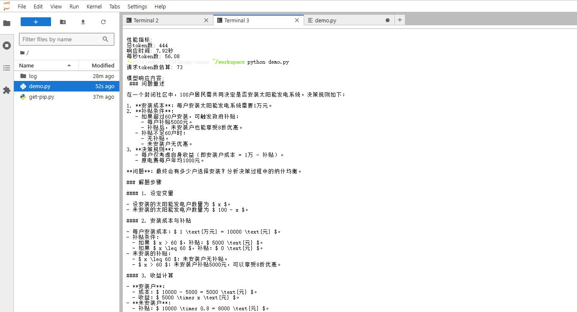Click the blue New Launcher plus button
Screen dimensions: 577x312
click(36, 22)
